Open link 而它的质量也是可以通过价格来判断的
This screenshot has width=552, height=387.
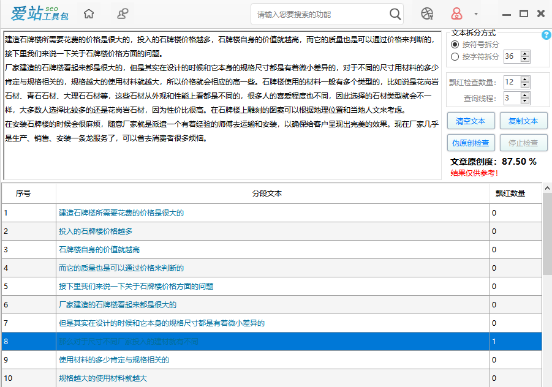point(121,268)
